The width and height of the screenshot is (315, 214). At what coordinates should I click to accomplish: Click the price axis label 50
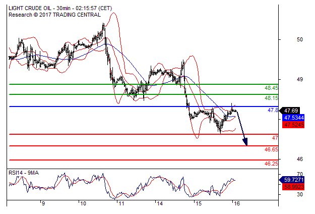pos(299,40)
